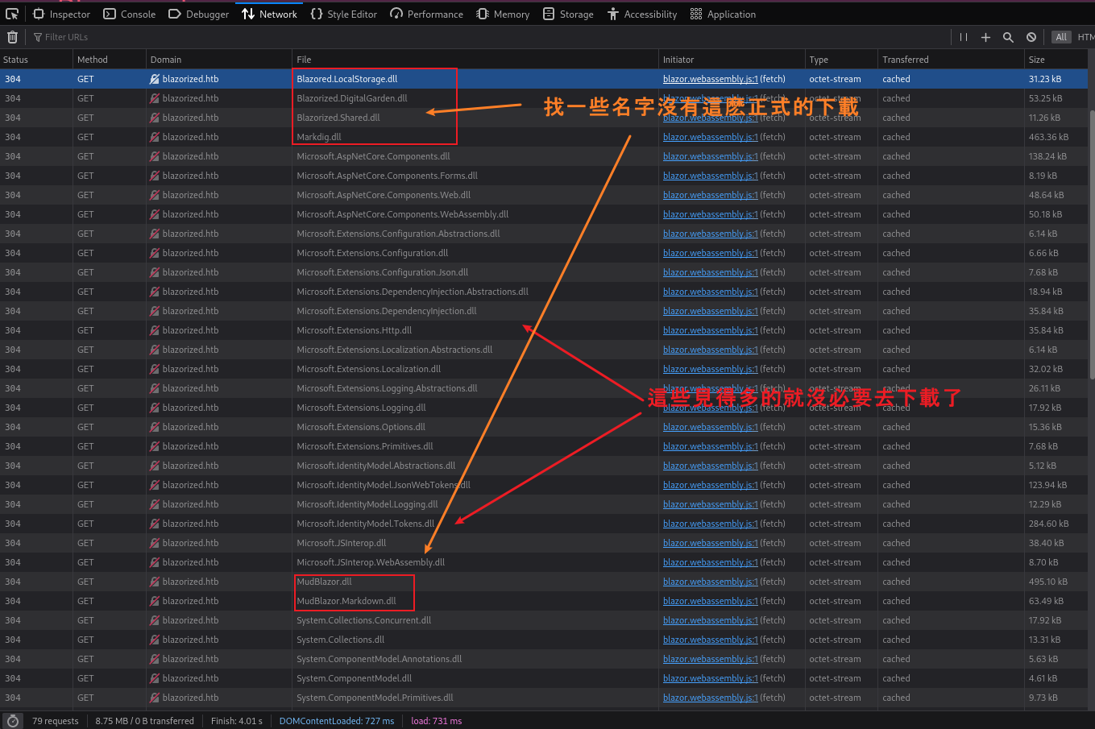The image size is (1095, 729).
Task: Click insecure icon in System.Collections.dll row
Action: tap(155, 640)
